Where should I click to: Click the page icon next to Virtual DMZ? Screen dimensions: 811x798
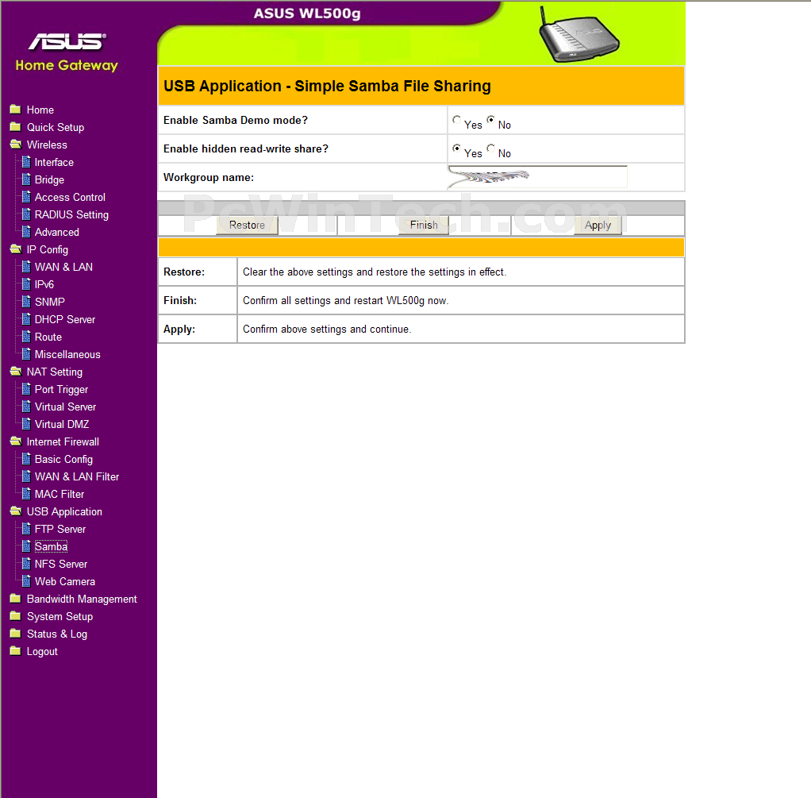(x=26, y=424)
